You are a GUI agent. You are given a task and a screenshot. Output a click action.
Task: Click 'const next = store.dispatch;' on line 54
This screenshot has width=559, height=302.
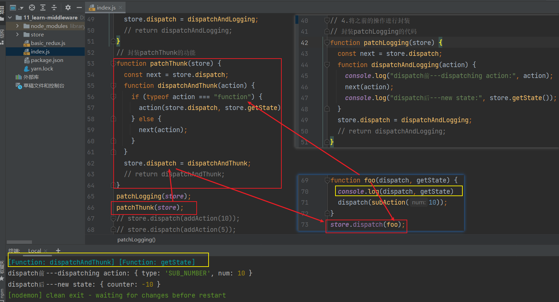coord(176,75)
